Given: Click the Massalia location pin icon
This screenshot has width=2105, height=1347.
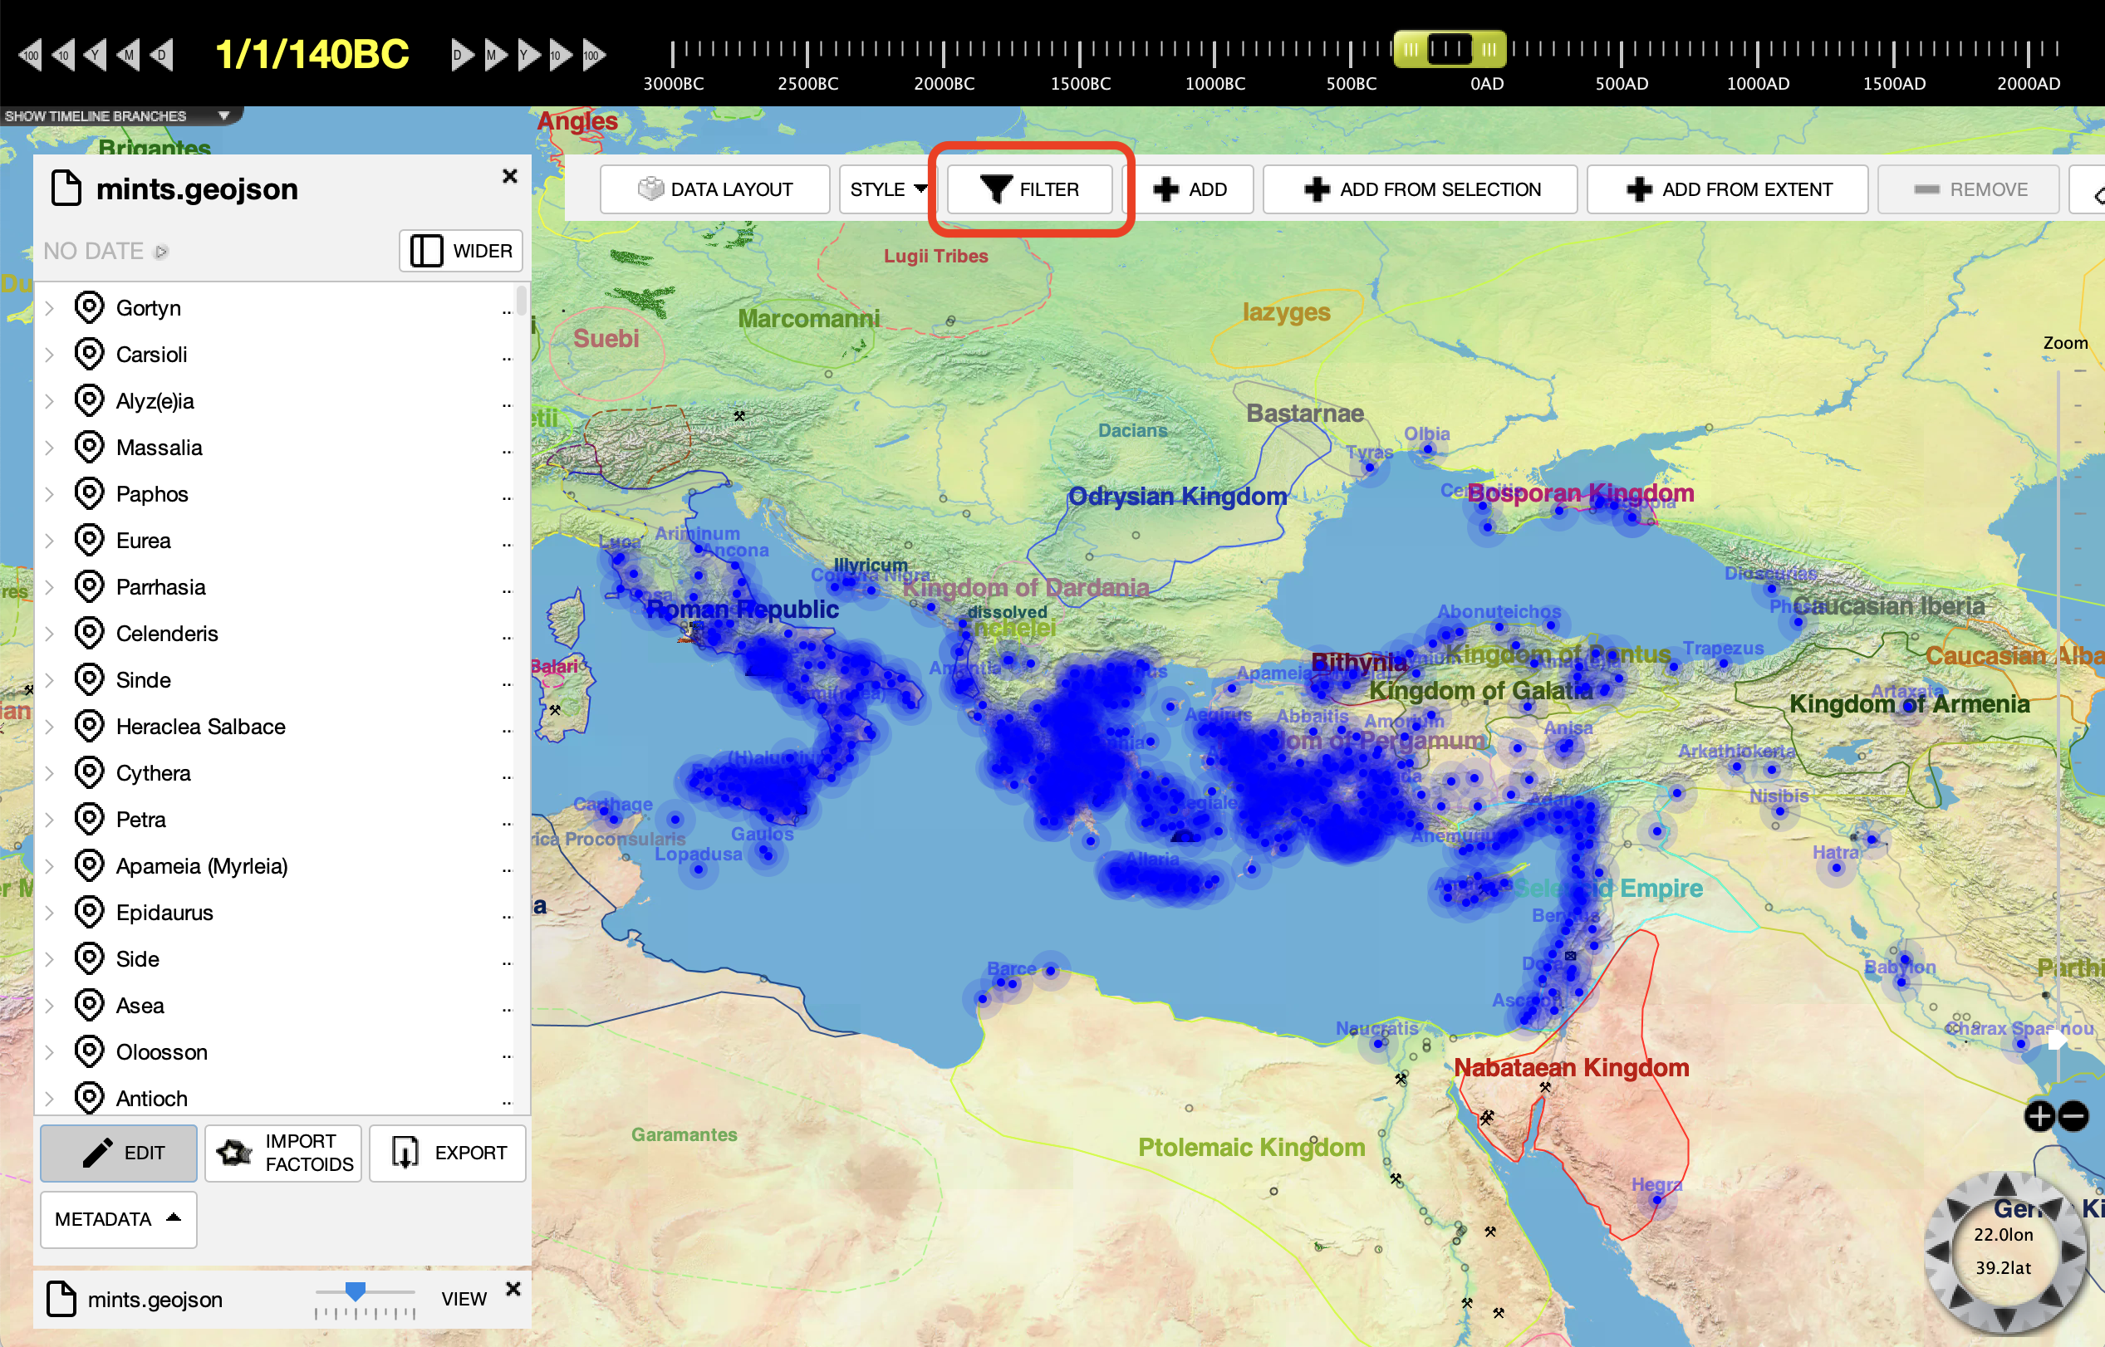Looking at the screenshot, I should point(89,447).
